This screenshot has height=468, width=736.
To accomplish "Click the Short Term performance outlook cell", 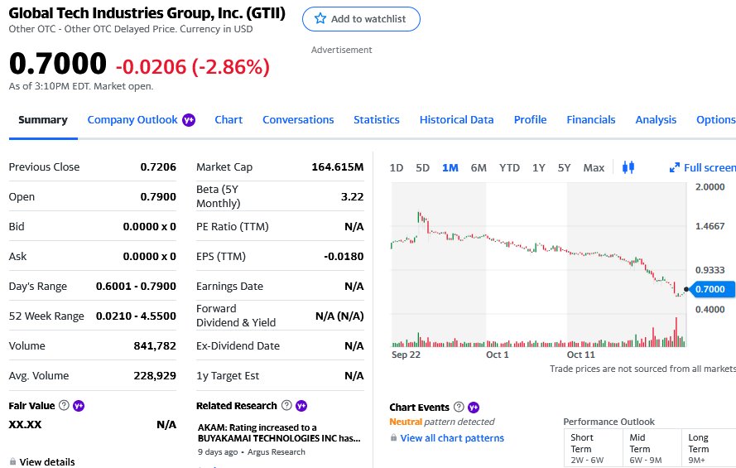I will click(x=593, y=448).
